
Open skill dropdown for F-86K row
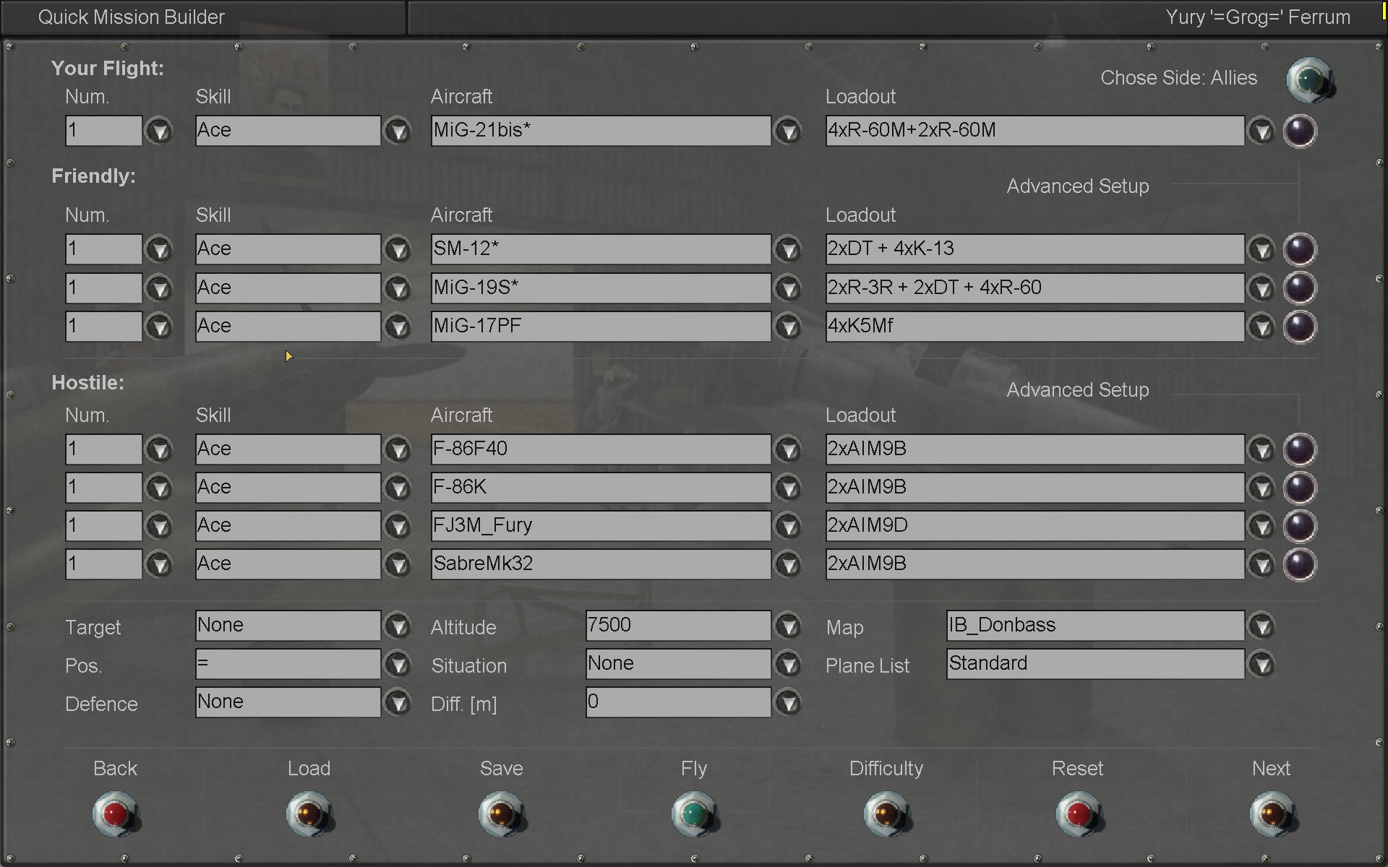tap(398, 488)
